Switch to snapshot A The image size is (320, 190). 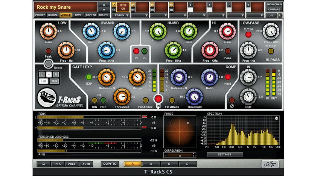(133, 164)
